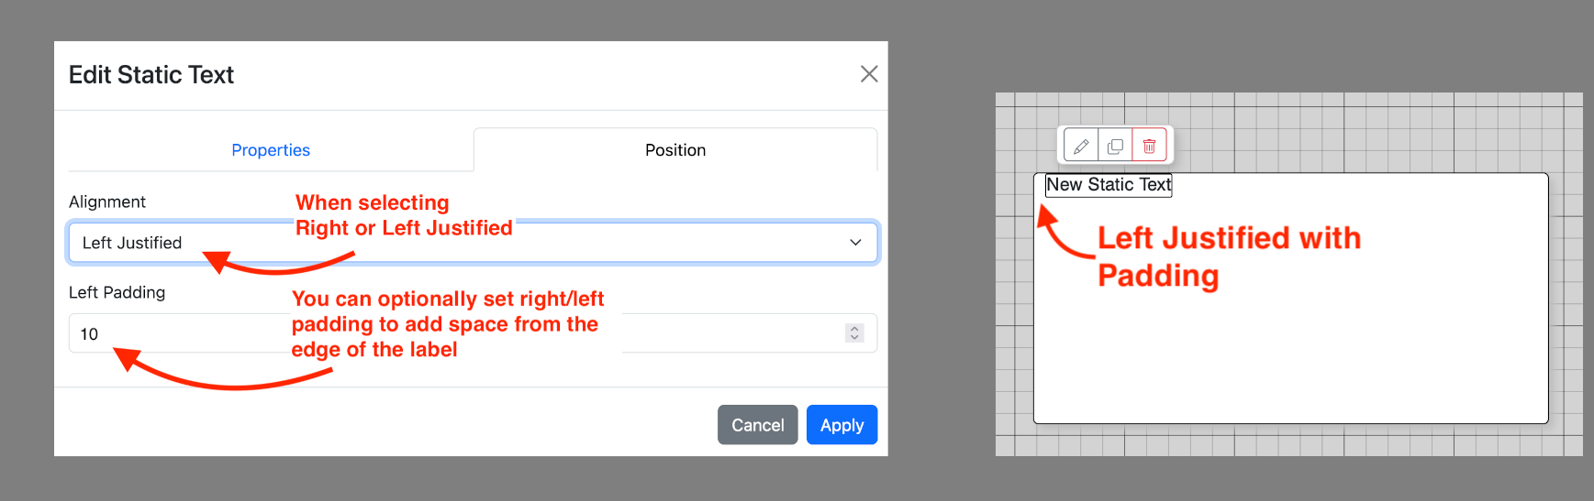
Task: Expand the Alignment chevron arrow
Action: 855,243
